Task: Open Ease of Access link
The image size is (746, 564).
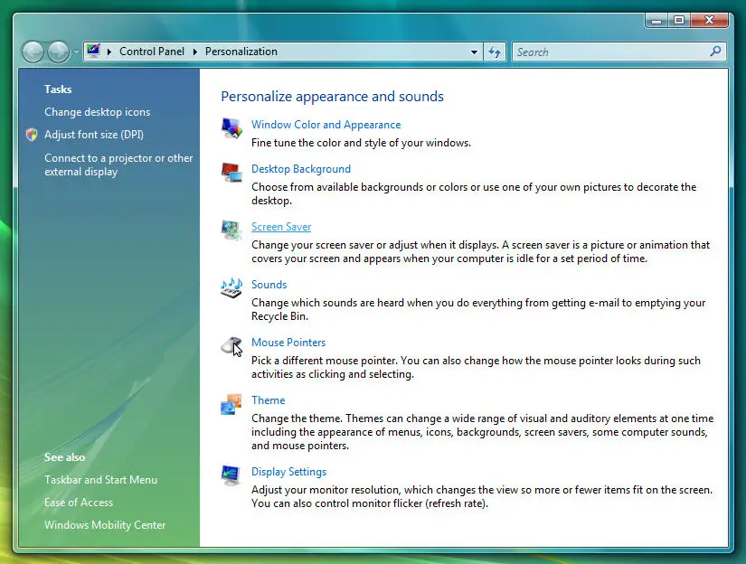Action: pyautogui.click(x=79, y=503)
